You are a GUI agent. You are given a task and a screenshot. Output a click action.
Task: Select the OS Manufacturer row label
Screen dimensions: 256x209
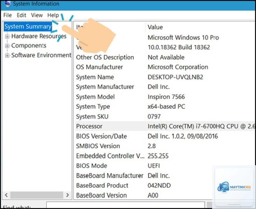[100, 67]
